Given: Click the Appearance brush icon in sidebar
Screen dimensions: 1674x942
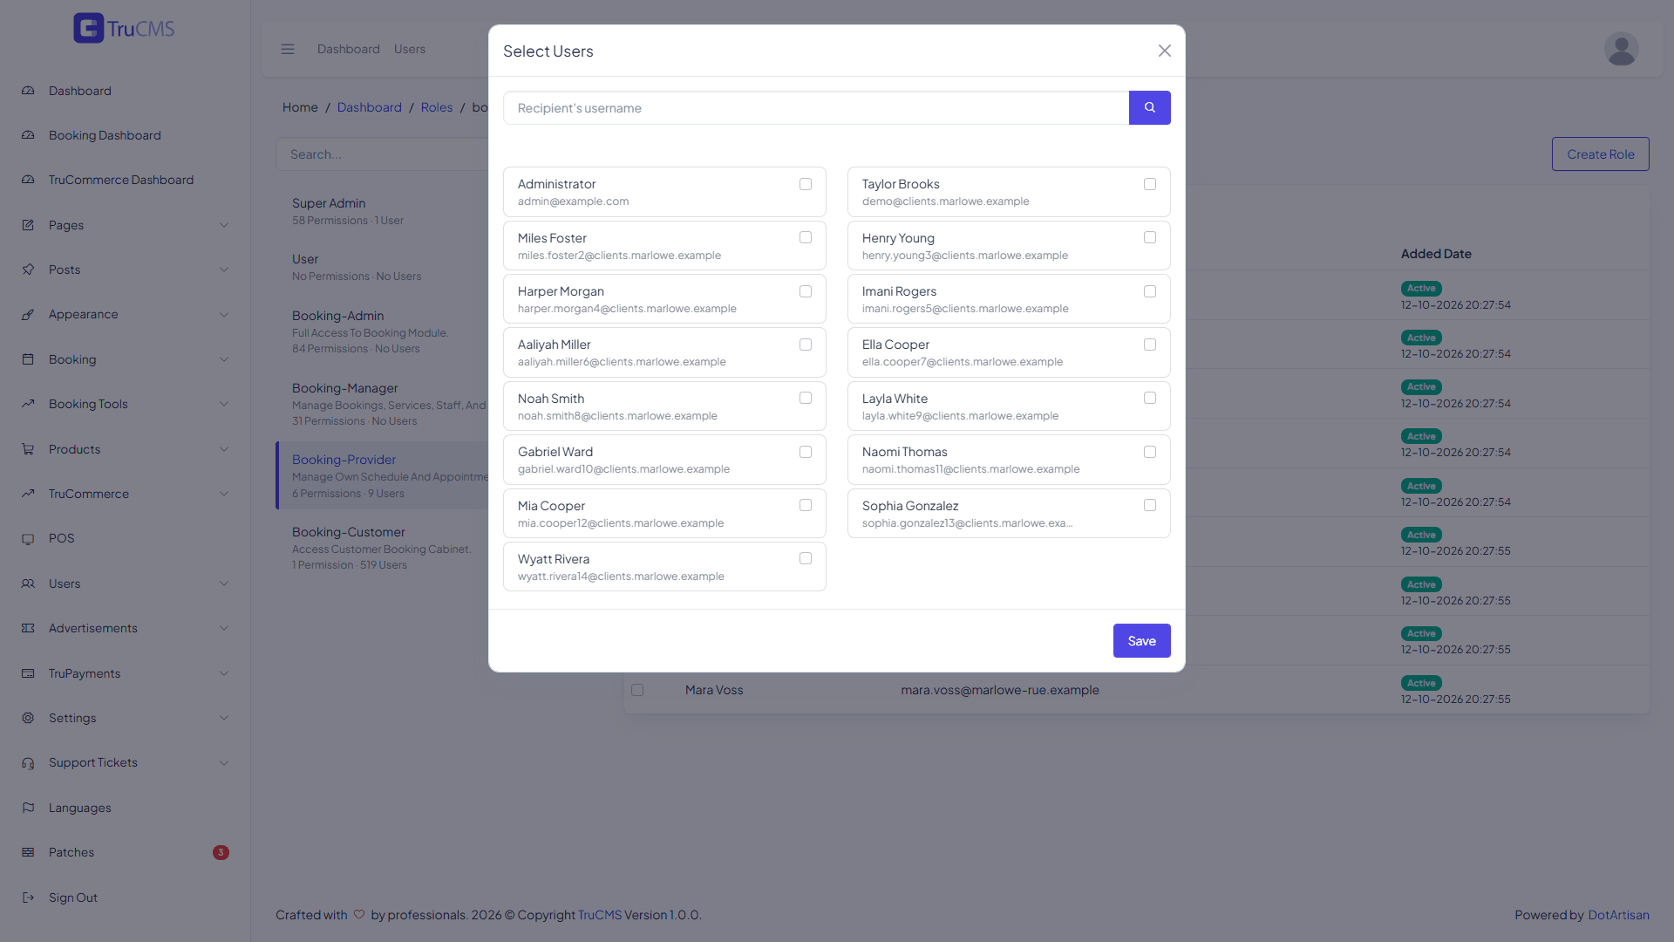Looking at the screenshot, I should coord(28,314).
